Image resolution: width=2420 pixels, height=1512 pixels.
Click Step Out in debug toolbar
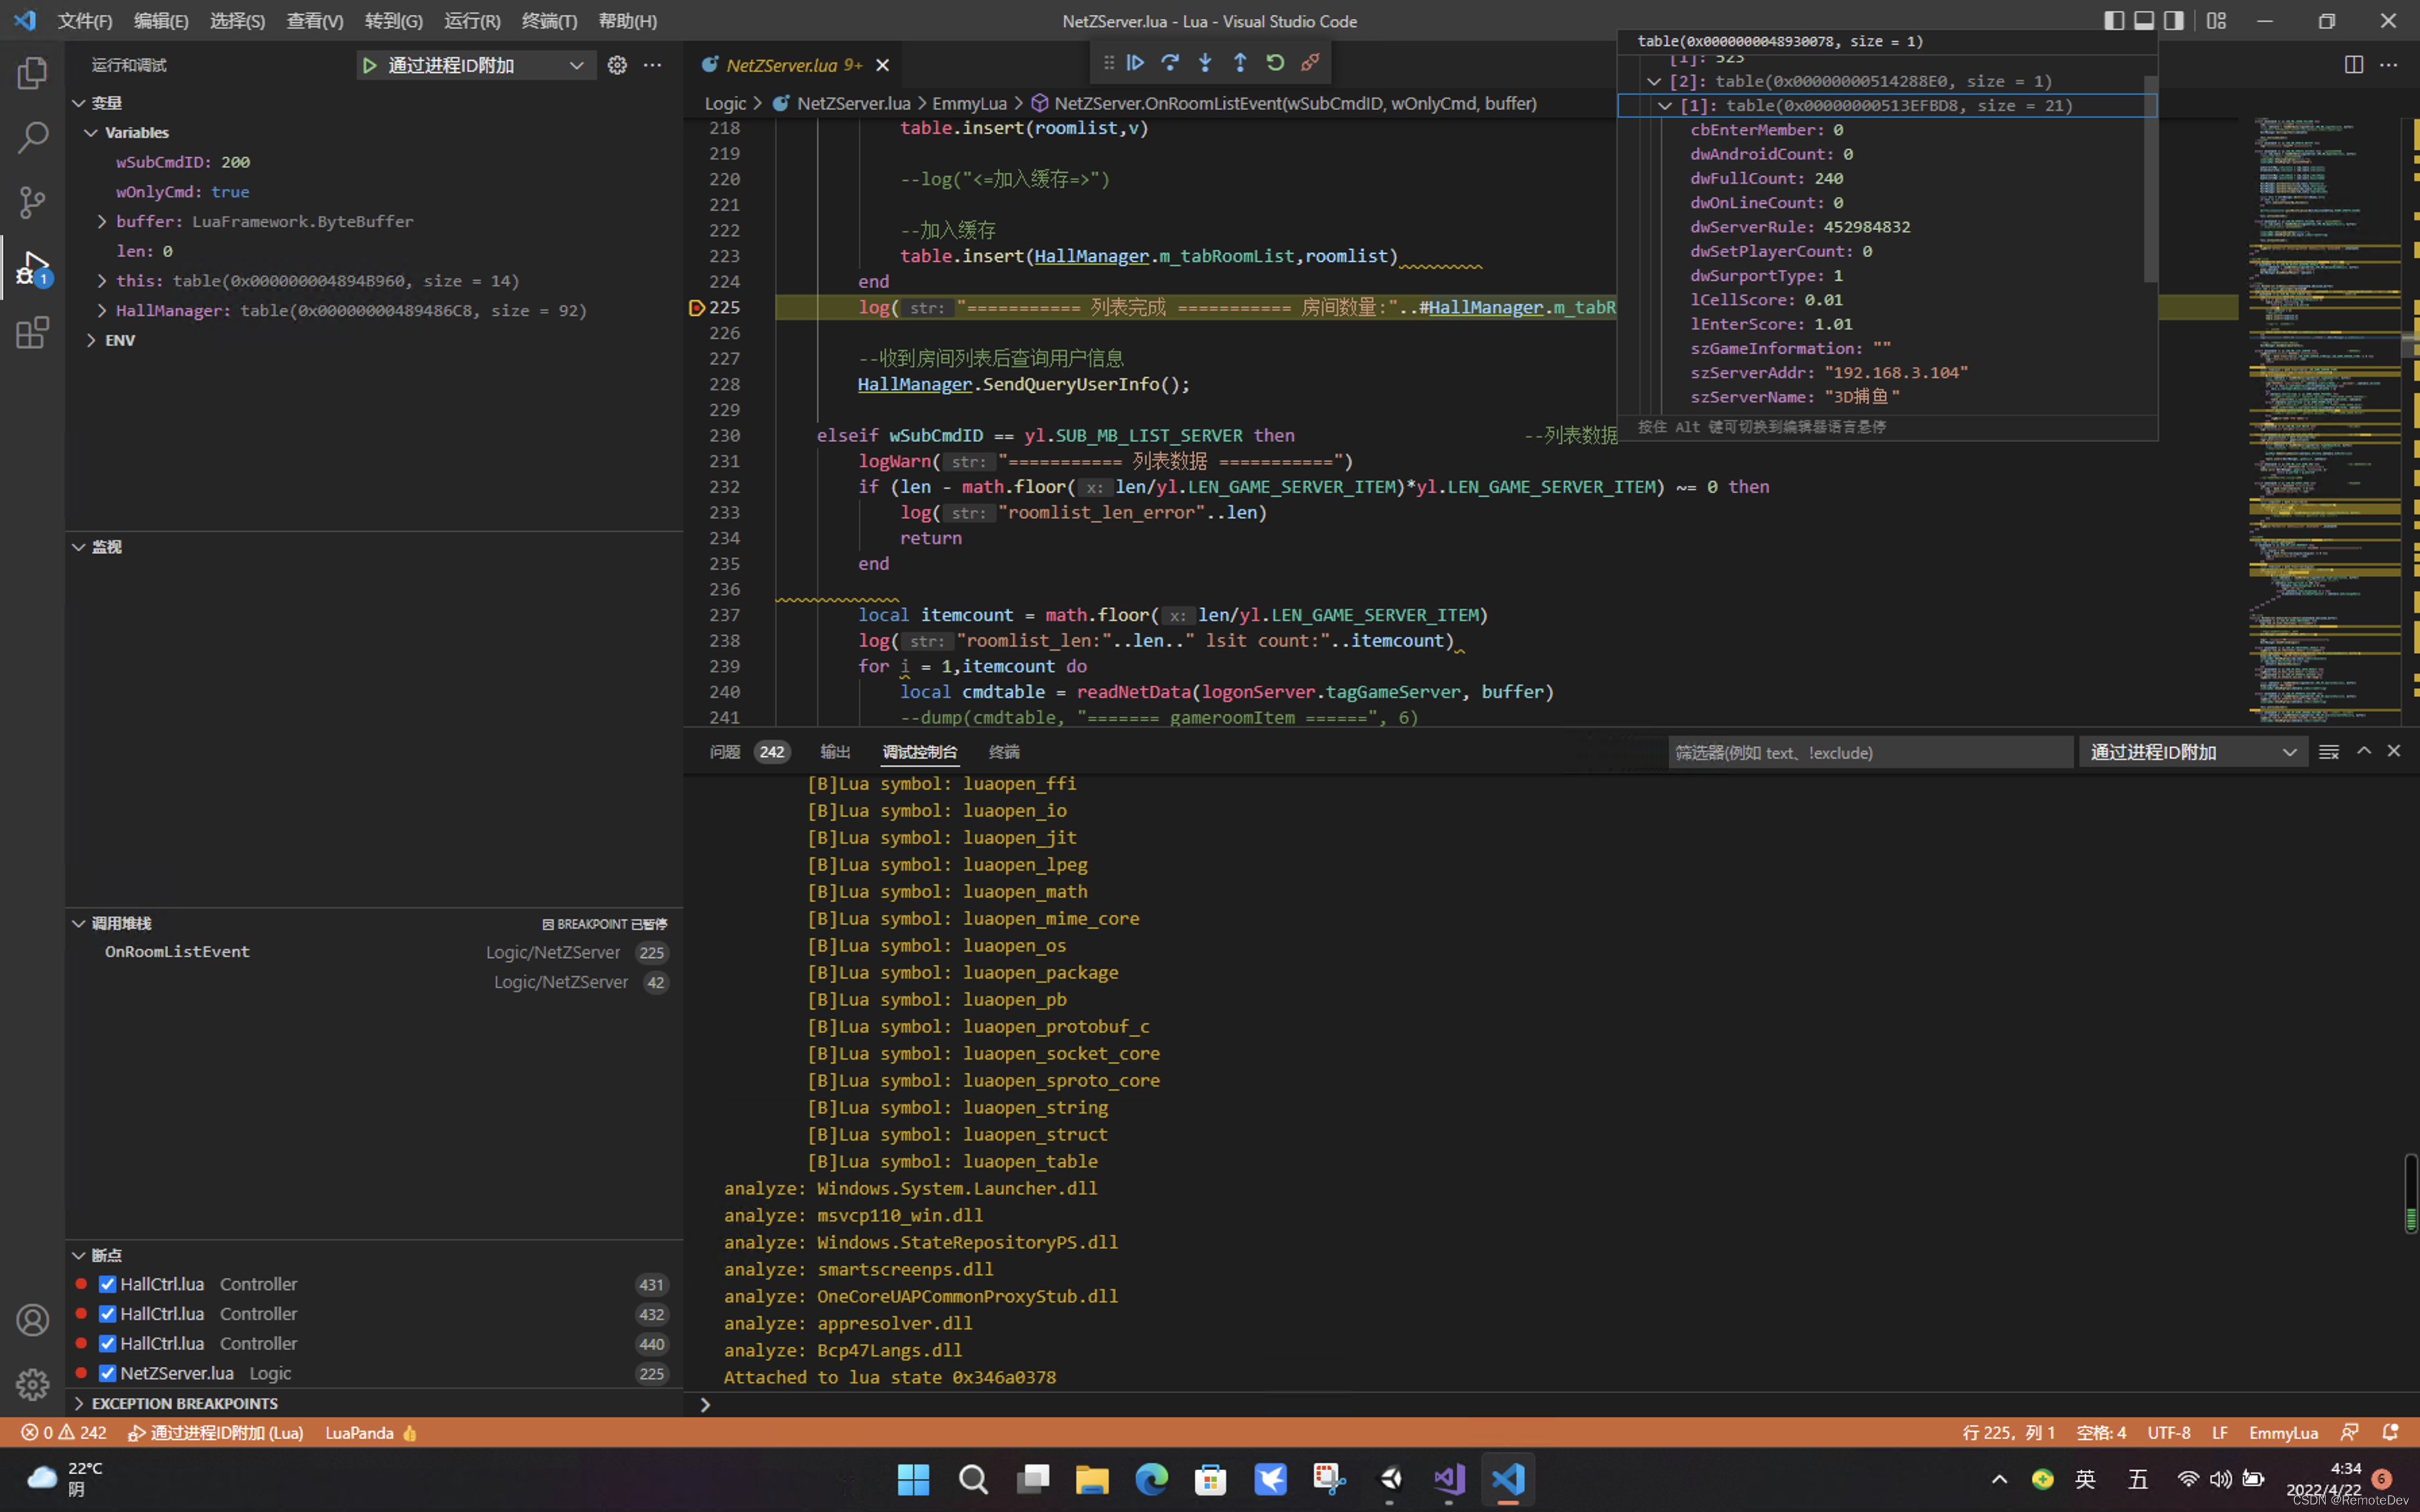coord(1240,63)
